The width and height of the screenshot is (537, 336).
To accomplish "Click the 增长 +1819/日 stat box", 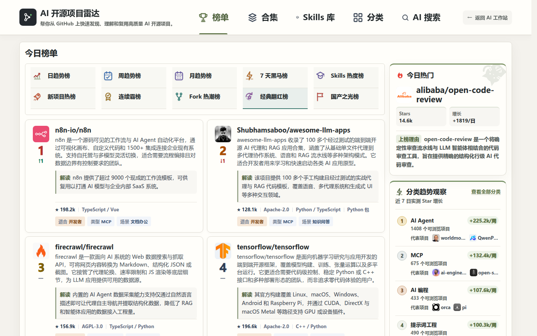I will click(475, 116).
